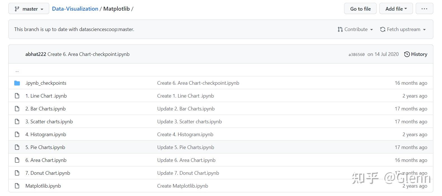Click the file icon beside Matplotlib.ipynb
442x196 pixels.
[17, 186]
